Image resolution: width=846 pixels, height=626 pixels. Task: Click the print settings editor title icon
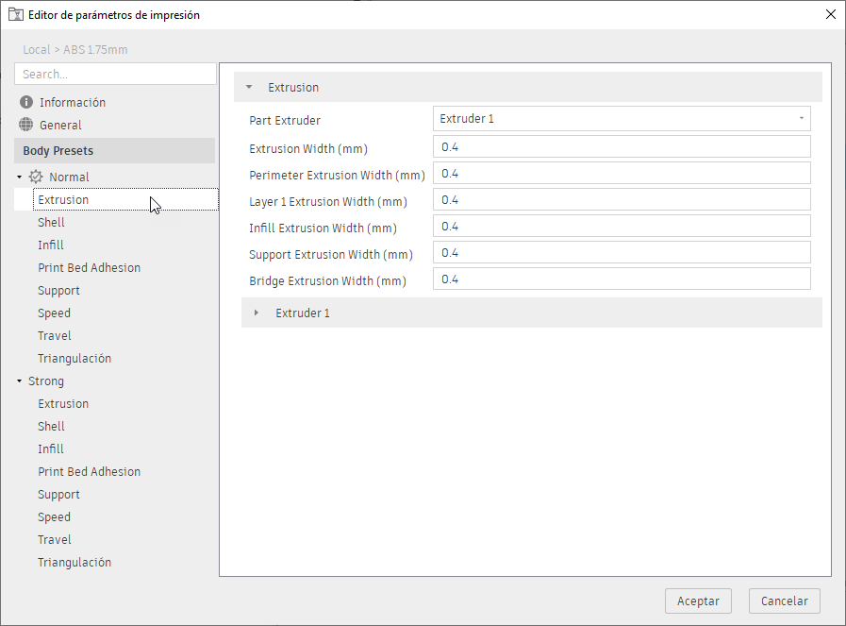[15, 14]
